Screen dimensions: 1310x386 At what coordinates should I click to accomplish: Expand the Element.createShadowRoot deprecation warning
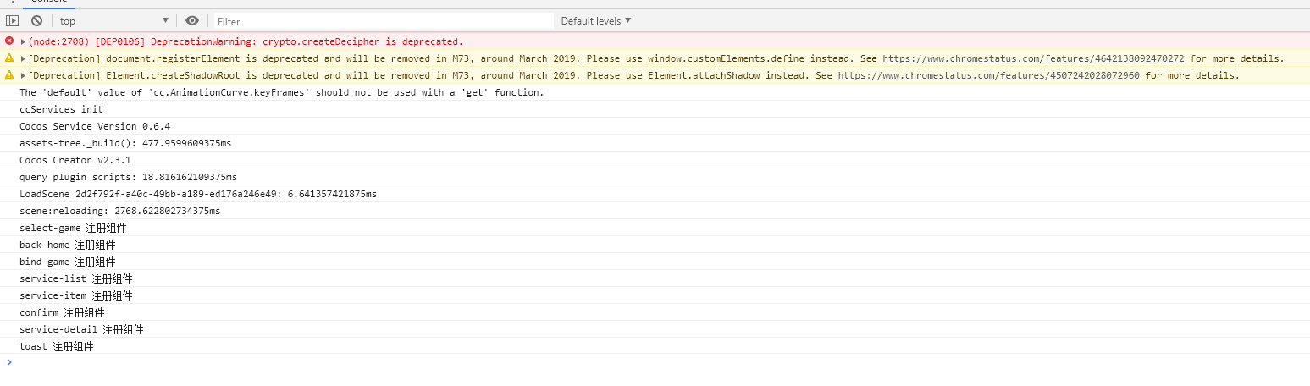pos(23,75)
